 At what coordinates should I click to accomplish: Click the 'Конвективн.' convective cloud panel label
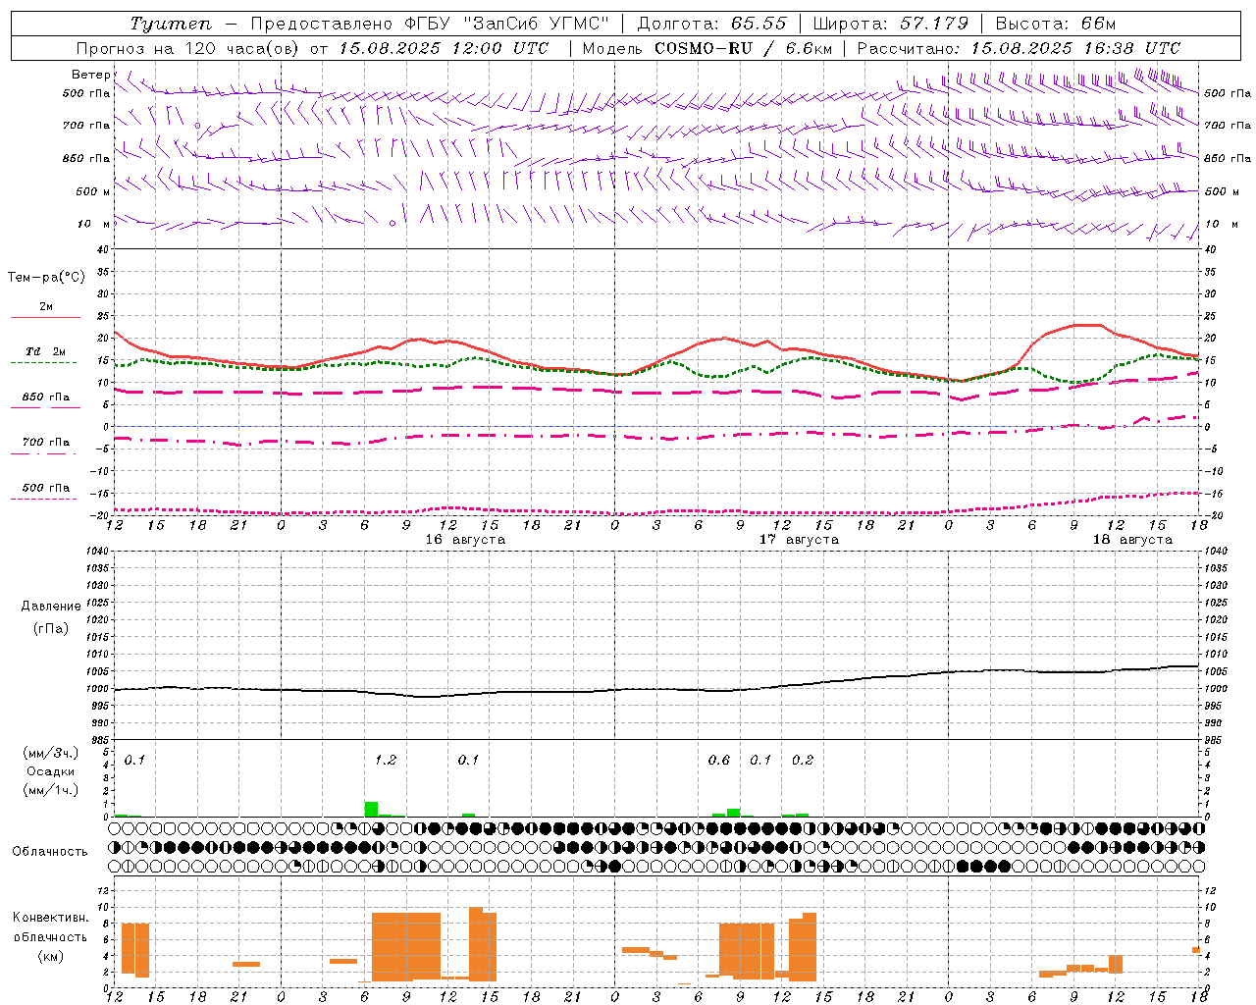coord(50,918)
